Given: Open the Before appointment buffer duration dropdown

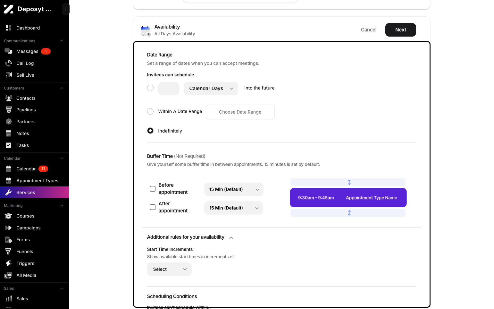Looking at the screenshot, I should [x=234, y=189].
